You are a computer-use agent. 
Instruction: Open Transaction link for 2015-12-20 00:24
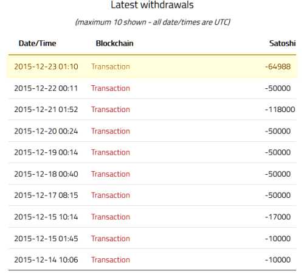(111, 131)
